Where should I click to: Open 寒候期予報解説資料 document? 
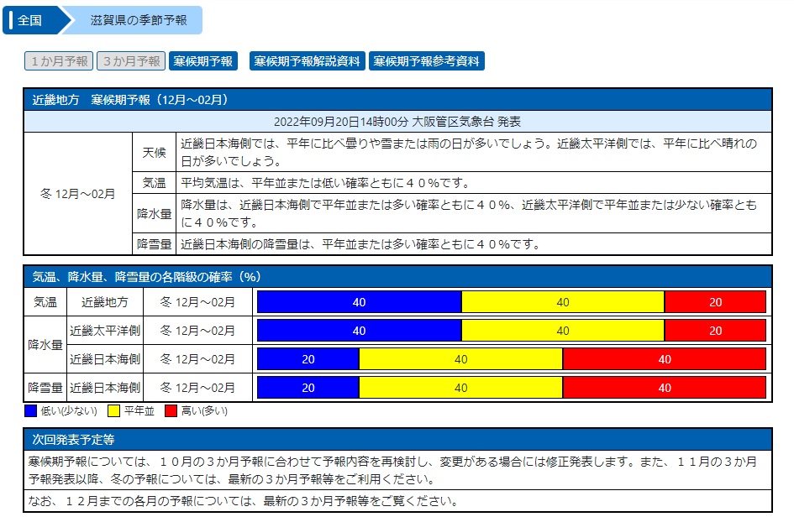[308, 61]
